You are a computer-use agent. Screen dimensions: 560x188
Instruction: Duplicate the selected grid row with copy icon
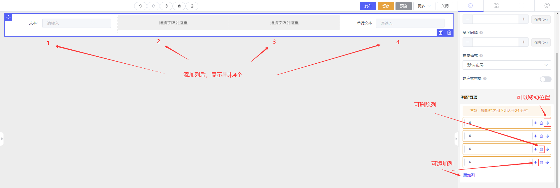click(x=441, y=33)
